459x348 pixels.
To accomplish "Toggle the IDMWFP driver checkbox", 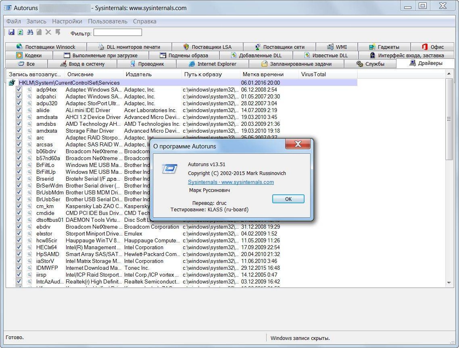I will coord(19,267).
